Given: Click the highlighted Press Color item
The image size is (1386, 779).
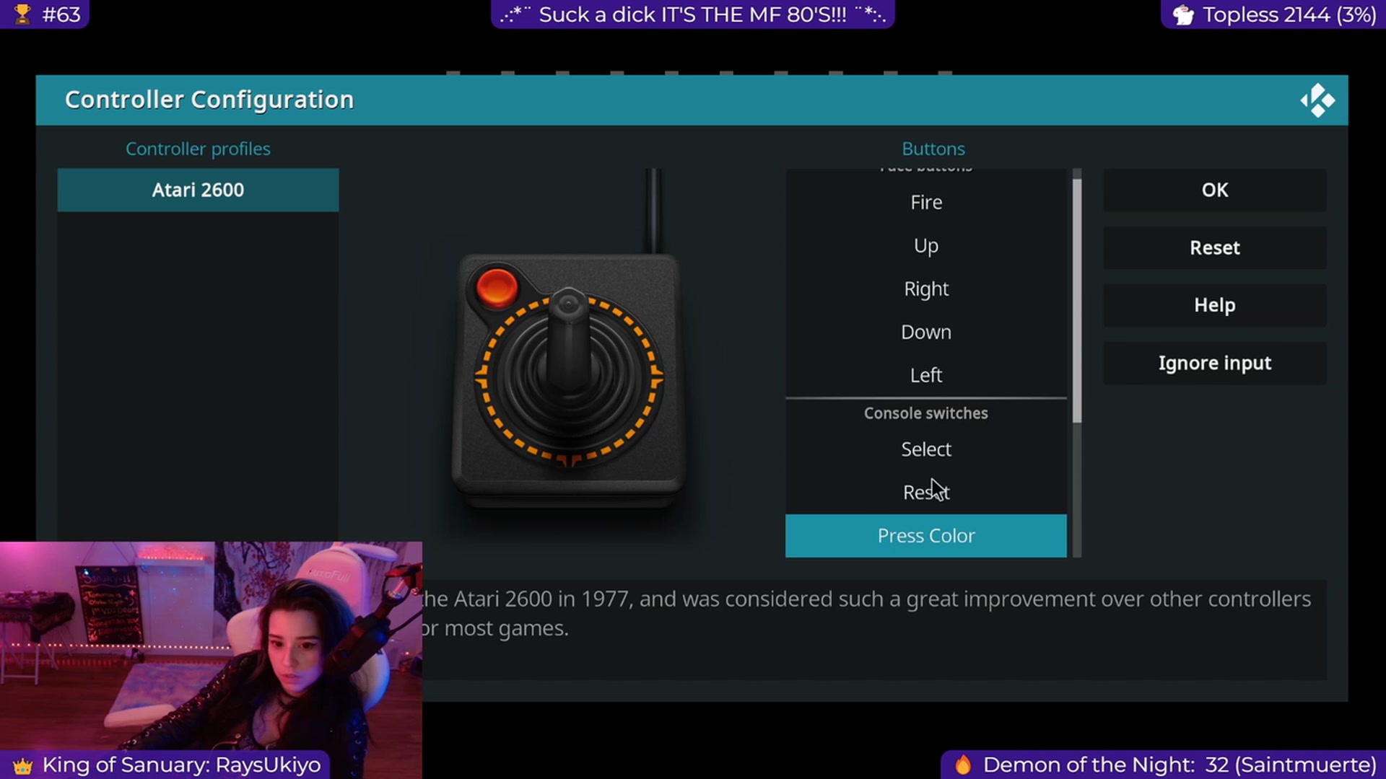Looking at the screenshot, I should [925, 535].
